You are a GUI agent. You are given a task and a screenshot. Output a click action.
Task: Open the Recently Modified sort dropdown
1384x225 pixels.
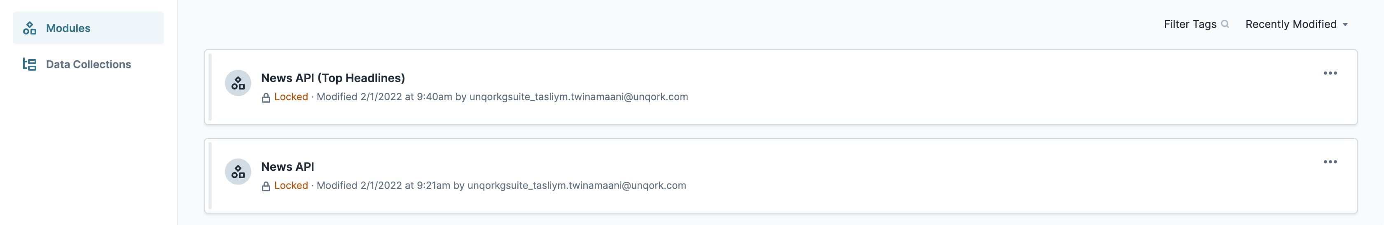click(1296, 24)
